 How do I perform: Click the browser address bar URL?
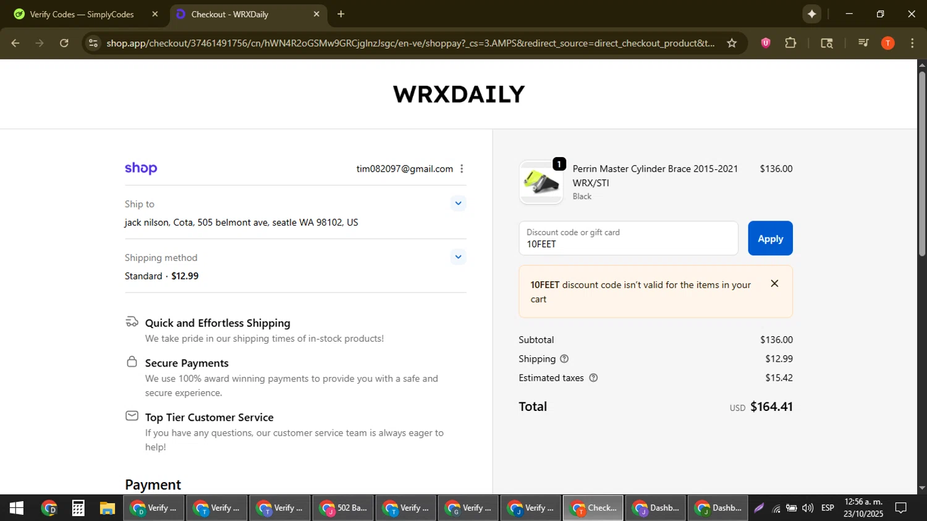[410, 43]
